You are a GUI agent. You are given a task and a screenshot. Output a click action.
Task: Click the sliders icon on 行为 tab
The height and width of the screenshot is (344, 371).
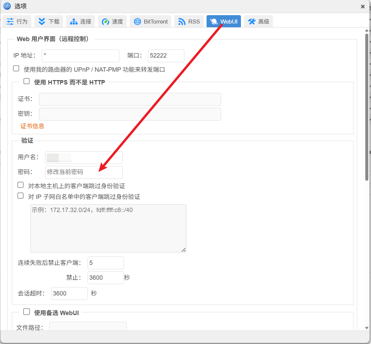(10, 22)
